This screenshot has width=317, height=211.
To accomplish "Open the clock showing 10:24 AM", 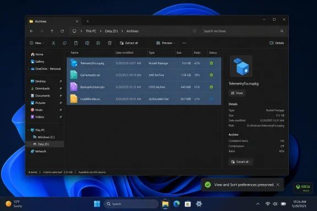I will [299, 204].
